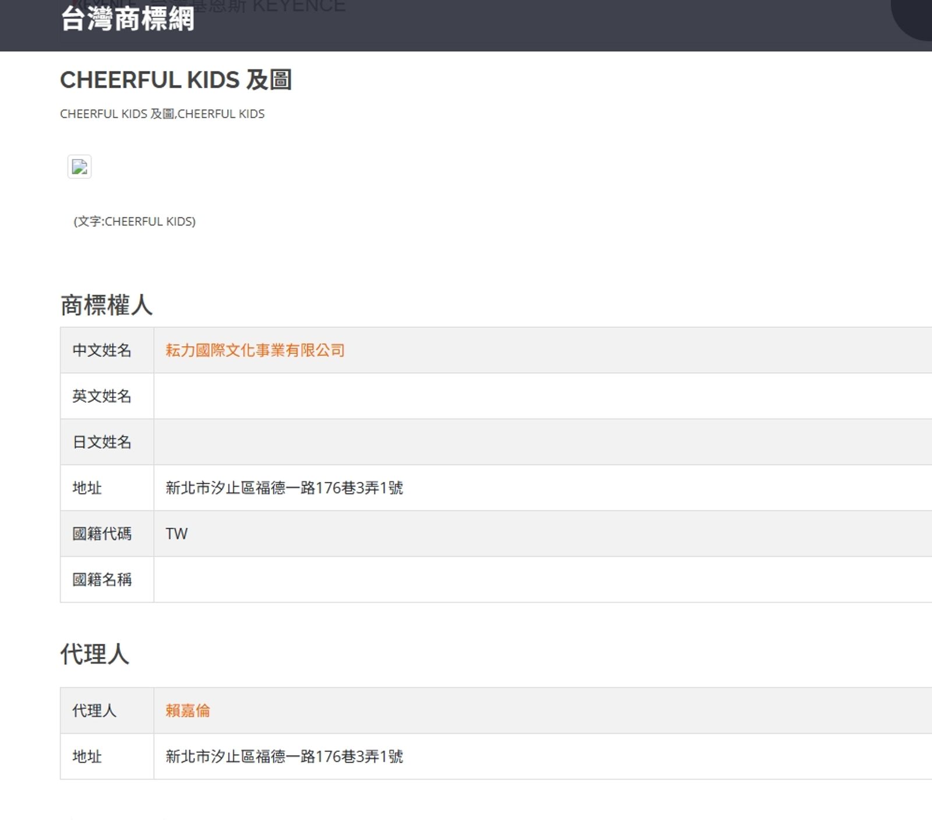Open owner link 耘力國際文化事業有限公司

(253, 350)
